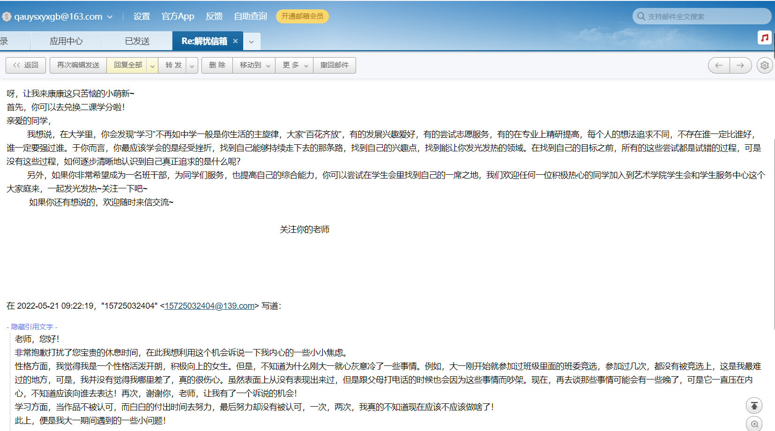This screenshot has height=431, width=775.
Task: Close the Re:解忧信箱 tab
Action: [x=235, y=41]
